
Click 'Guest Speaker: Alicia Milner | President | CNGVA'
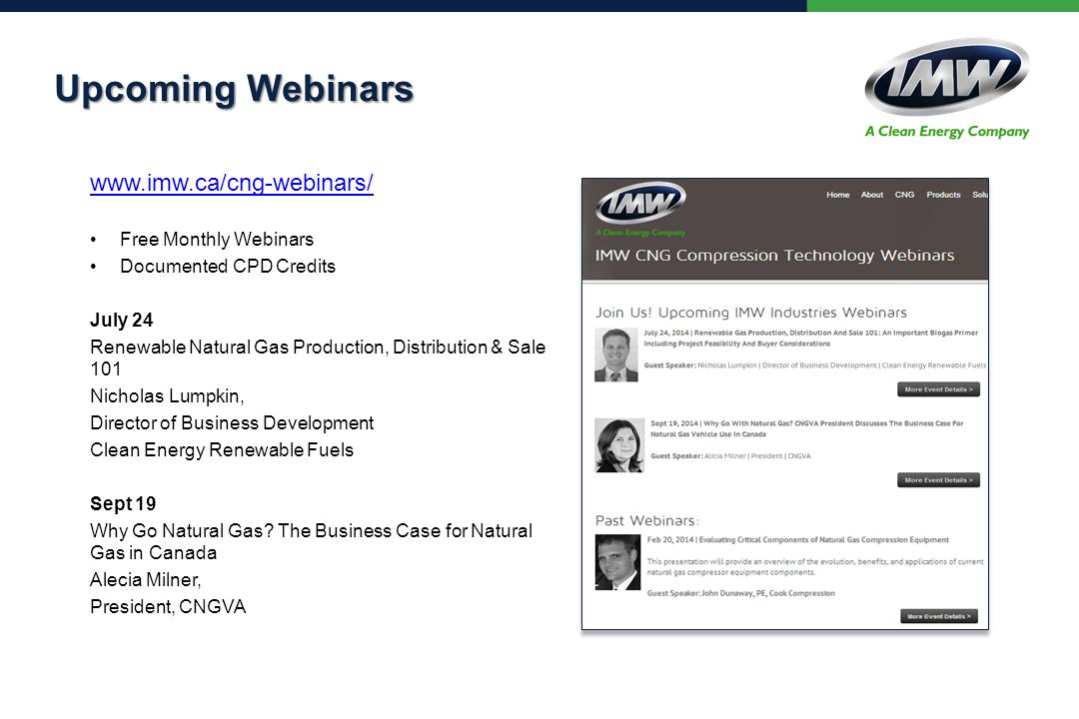(730, 456)
